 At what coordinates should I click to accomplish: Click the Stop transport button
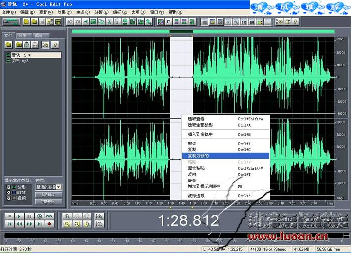[9, 216]
